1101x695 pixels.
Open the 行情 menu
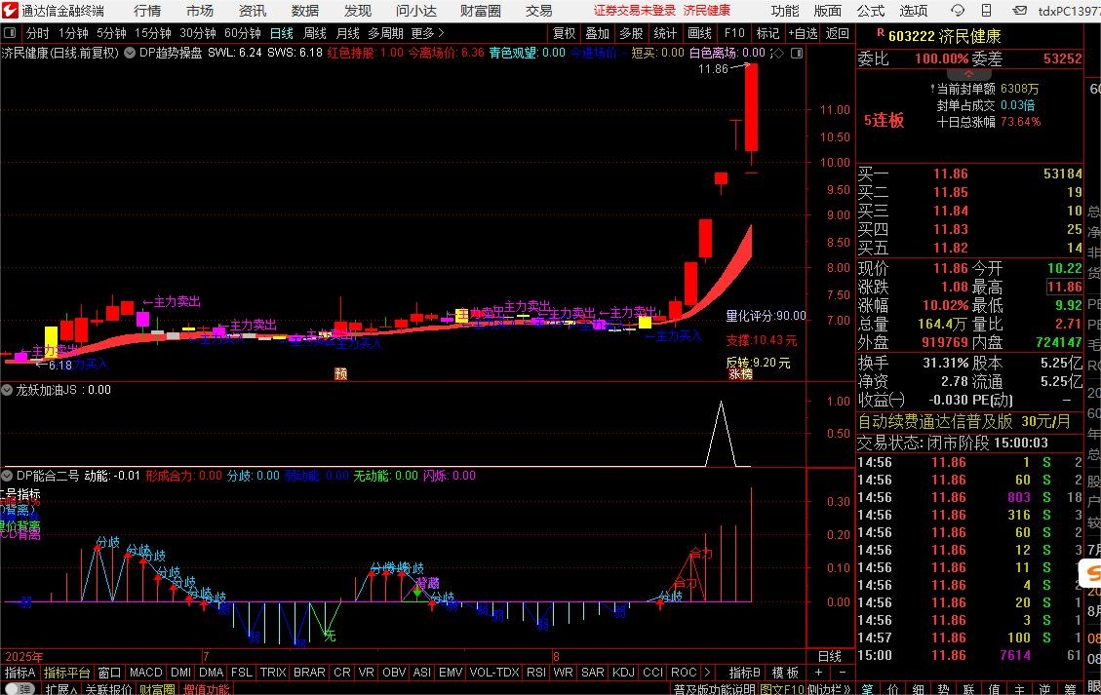tap(146, 11)
